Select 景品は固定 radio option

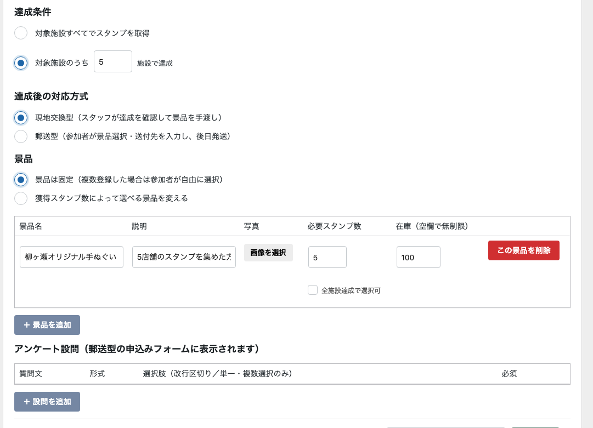pyautogui.click(x=21, y=179)
